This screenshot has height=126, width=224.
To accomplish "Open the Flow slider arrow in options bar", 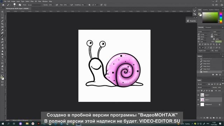I will [69, 5].
